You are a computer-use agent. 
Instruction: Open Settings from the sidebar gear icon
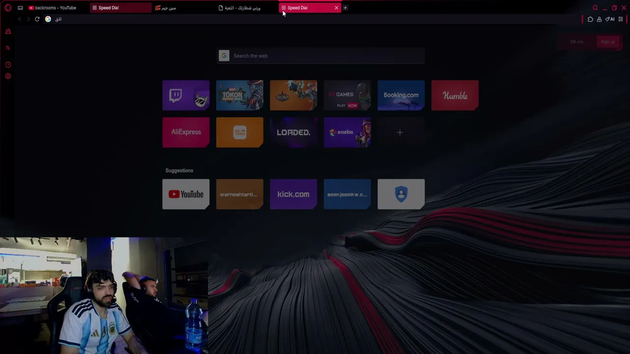(x=8, y=76)
